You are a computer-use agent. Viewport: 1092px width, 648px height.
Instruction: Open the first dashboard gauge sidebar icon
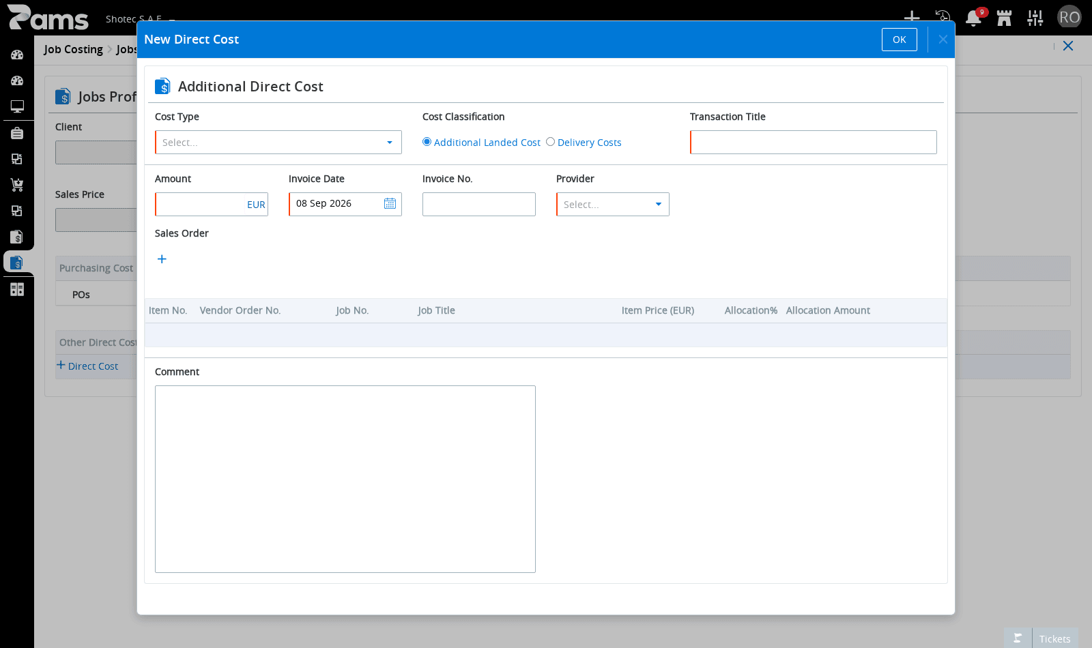click(x=17, y=55)
